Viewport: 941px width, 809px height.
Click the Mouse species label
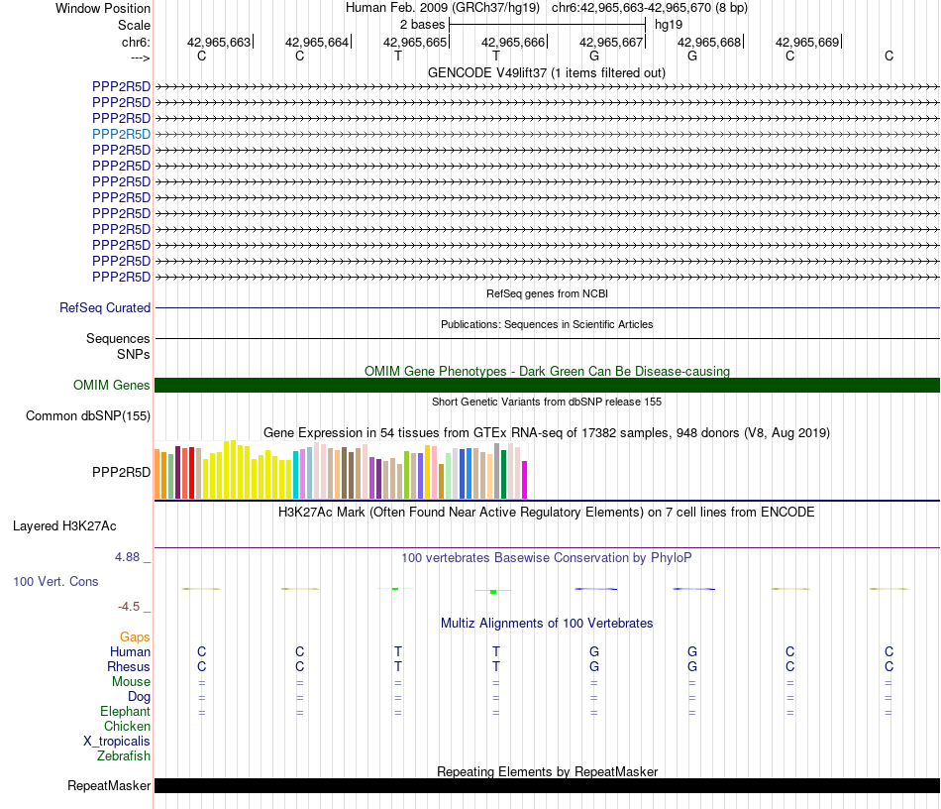click(x=131, y=682)
